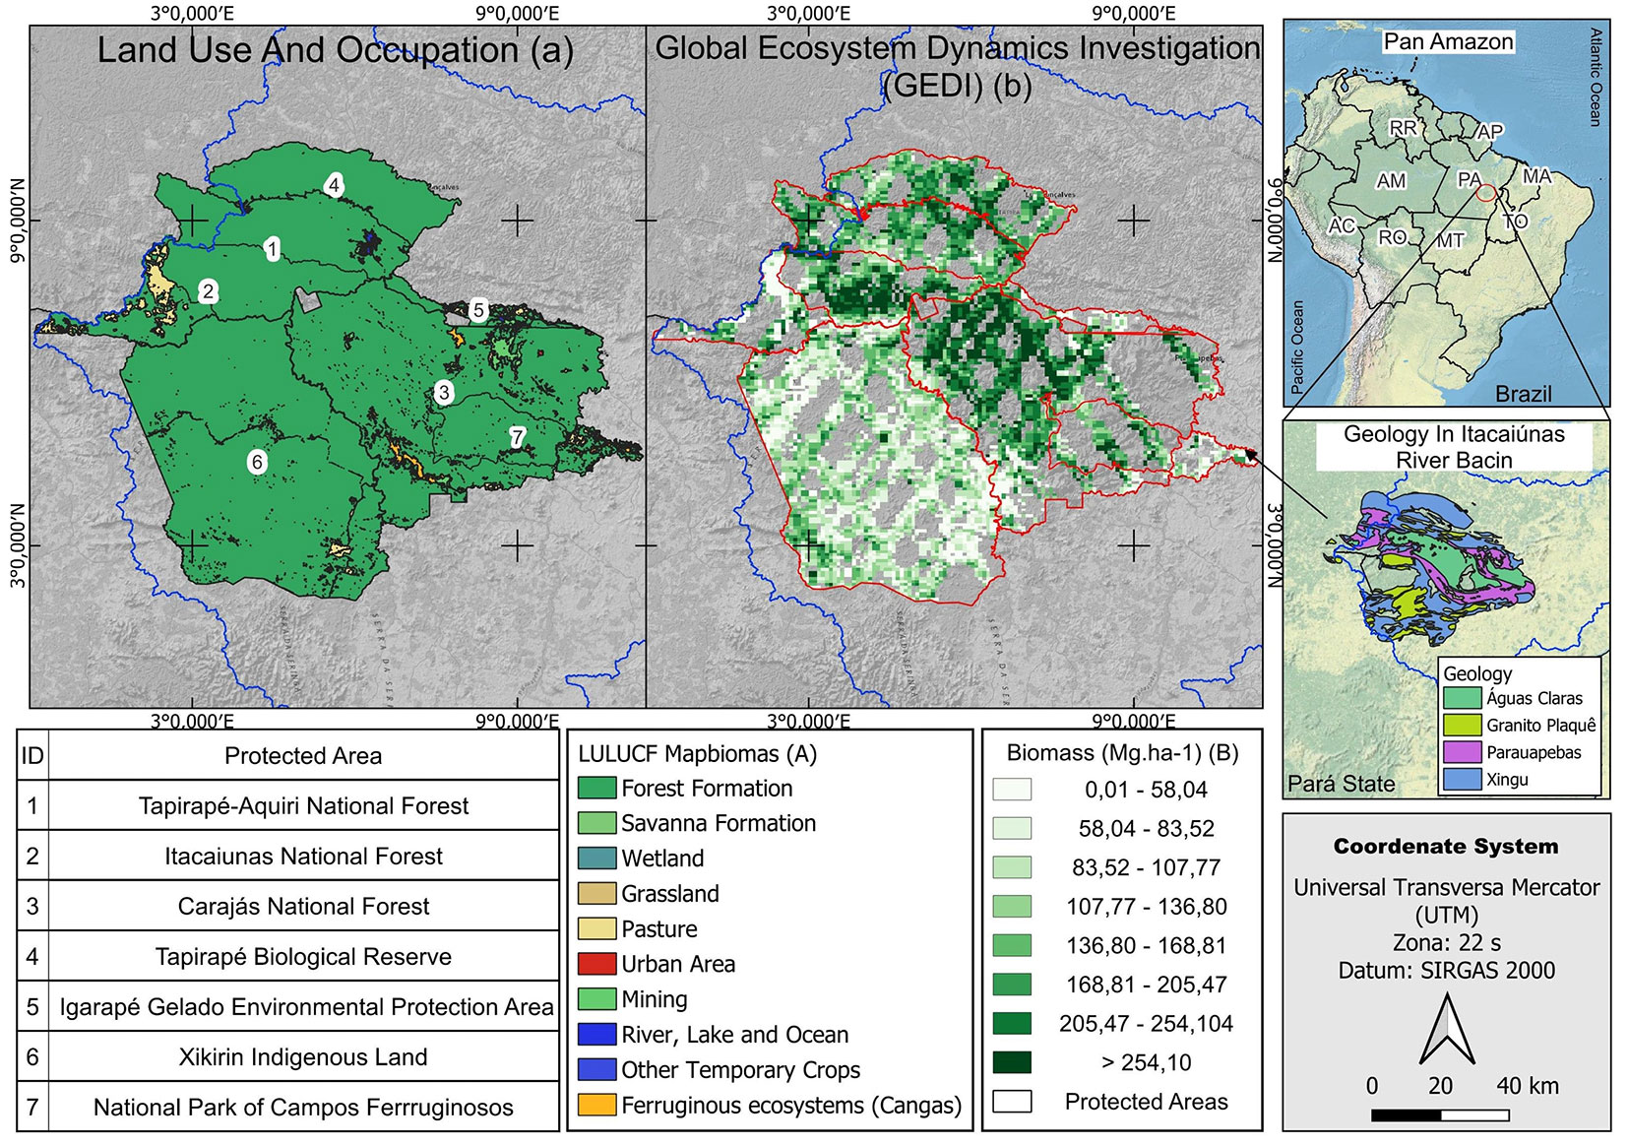Click the red circle on Pan Amazon inset
This screenshot has width=1628, height=1145.
point(1486,193)
